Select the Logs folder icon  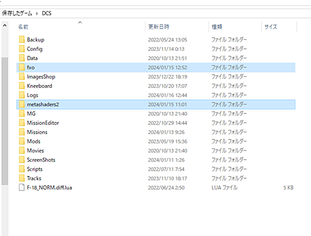22,95
